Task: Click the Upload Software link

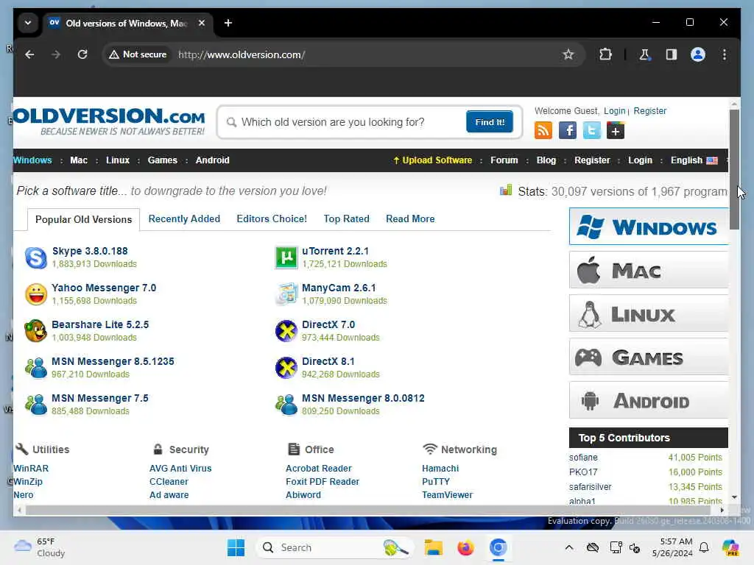Action: (x=432, y=160)
